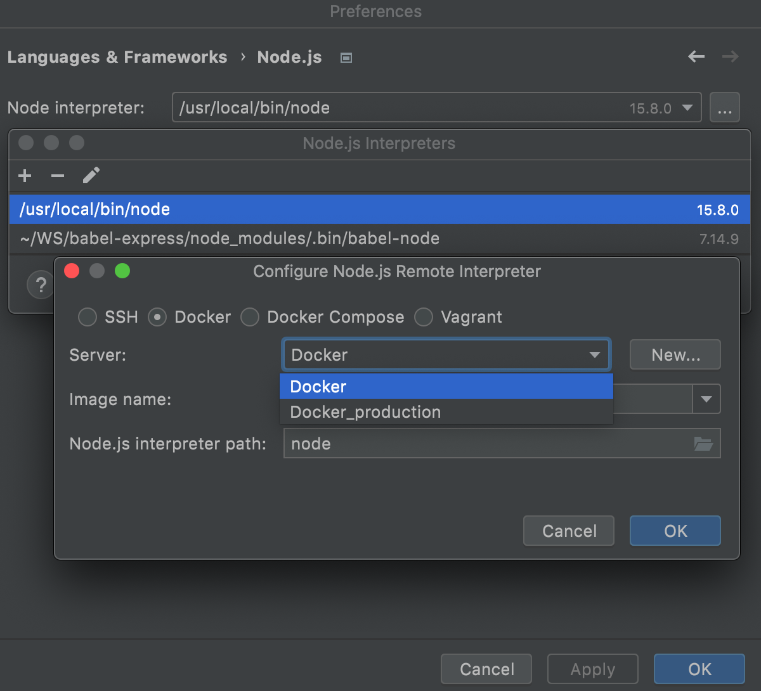Navigate forward using the right arrow

730,56
